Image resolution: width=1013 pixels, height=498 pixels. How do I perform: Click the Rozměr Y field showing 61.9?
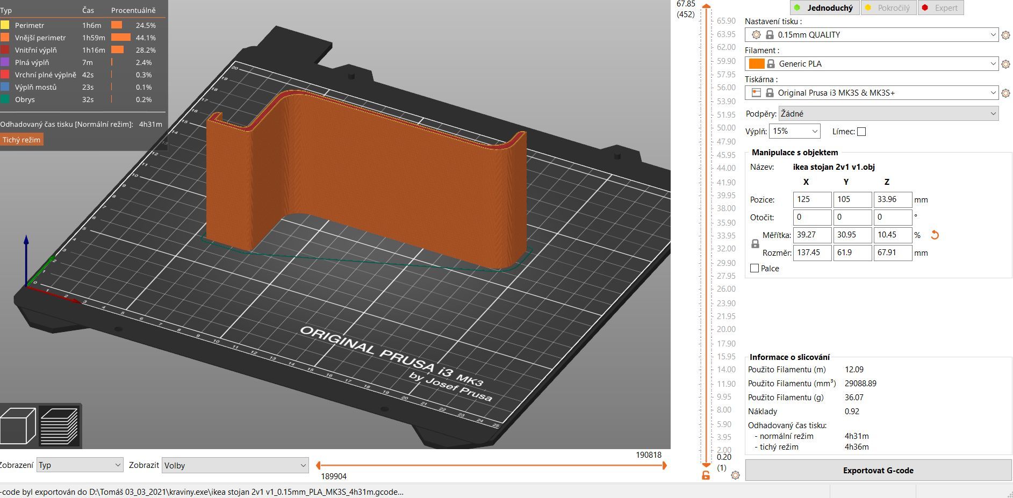852,252
